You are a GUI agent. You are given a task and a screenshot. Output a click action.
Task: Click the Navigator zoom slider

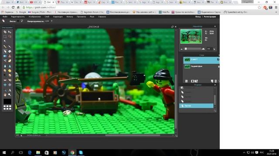pyautogui.click(x=193, y=49)
